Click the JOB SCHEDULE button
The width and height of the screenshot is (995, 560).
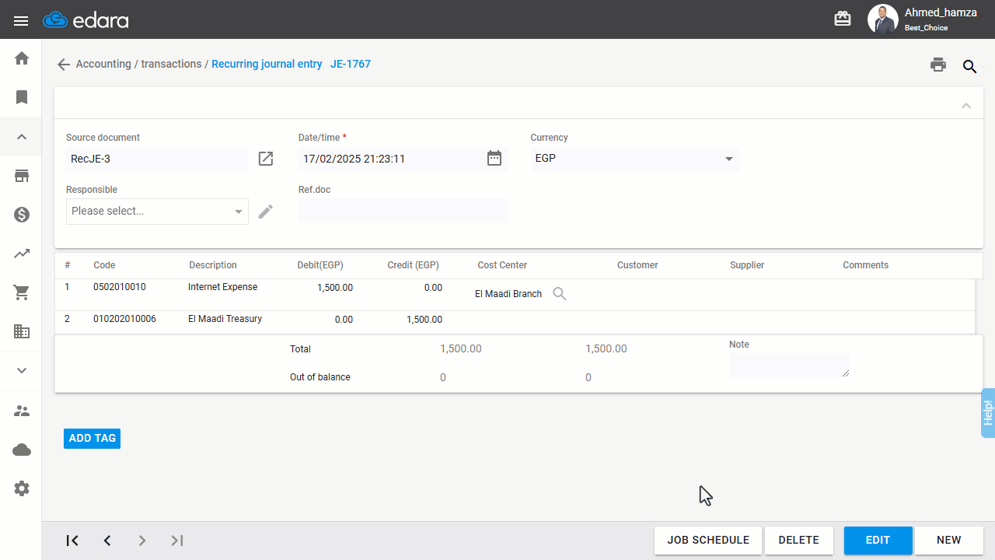point(708,541)
